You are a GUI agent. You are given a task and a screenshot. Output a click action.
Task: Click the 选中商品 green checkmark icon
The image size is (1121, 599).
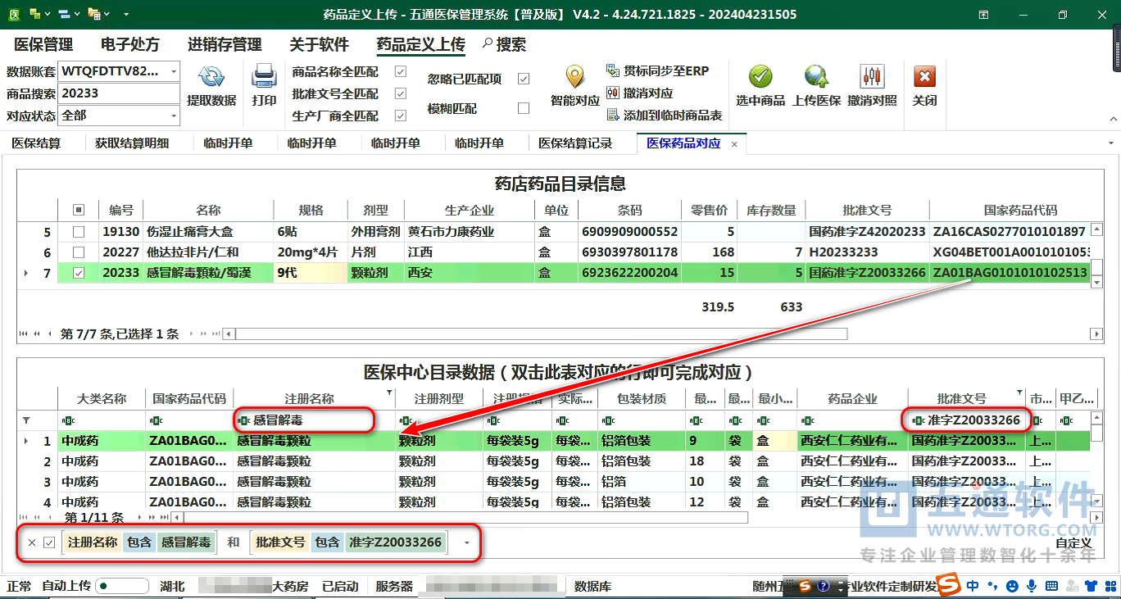tap(760, 77)
